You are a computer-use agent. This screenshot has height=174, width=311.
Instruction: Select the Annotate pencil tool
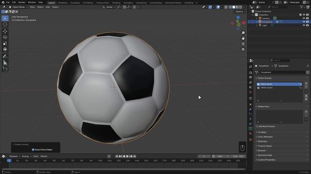point(5,57)
